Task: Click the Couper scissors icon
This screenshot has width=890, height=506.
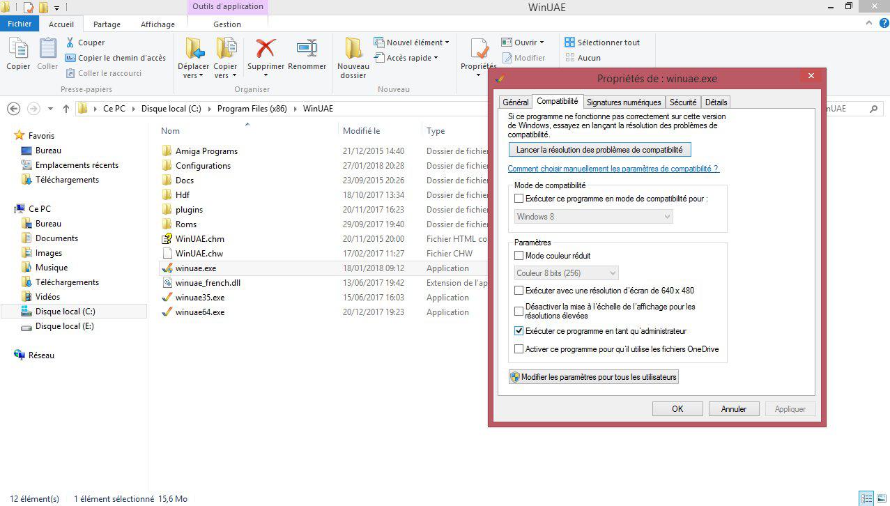Action: pos(70,43)
